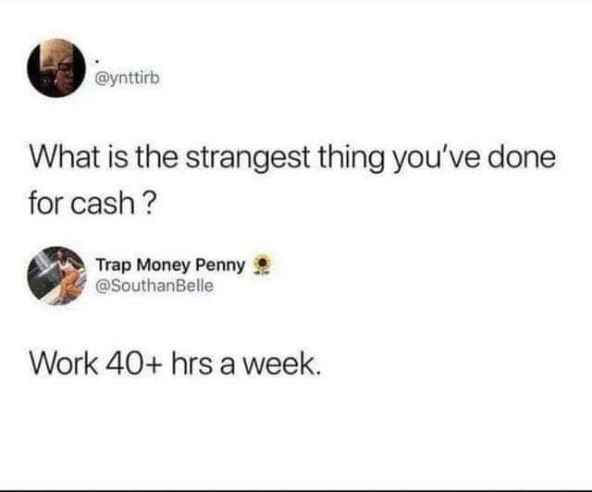
Task: Open the reply "Work 40+ hrs a week."
Action: (176, 364)
